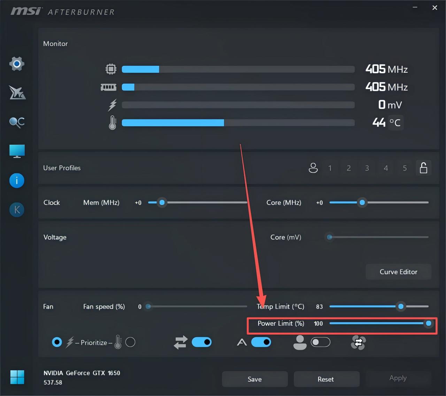Open the monitor screen icon in the sidebar
Viewport: 446px width, 396px height.
tap(17, 151)
